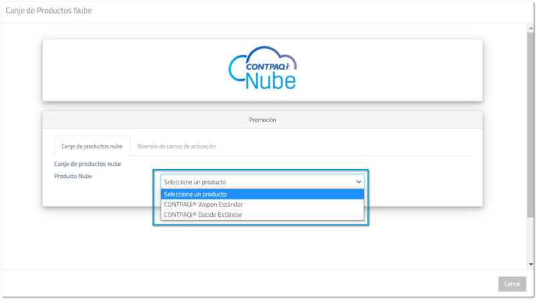The height and width of the screenshot is (300, 537).
Task: Click the "Canje de Productos Nube" window title
Action: point(48,11)
